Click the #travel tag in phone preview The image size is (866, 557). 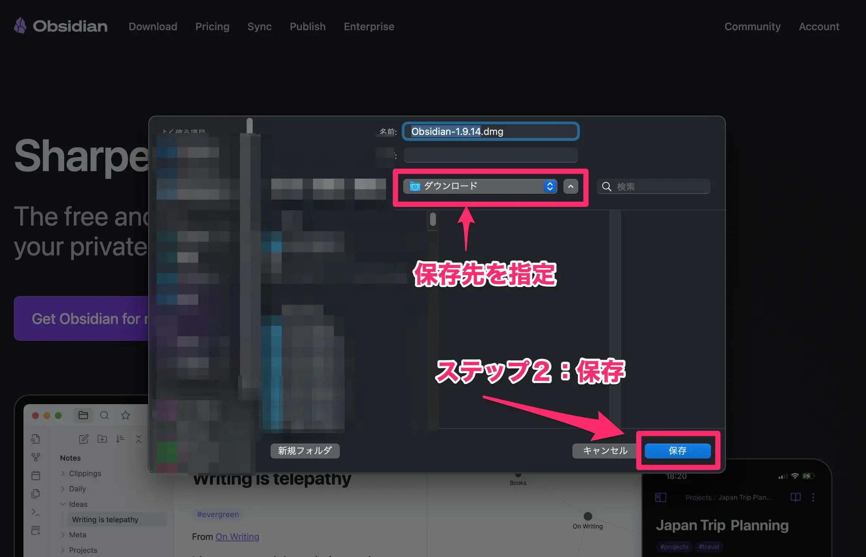pyautogui.click(x=709, y=547)
